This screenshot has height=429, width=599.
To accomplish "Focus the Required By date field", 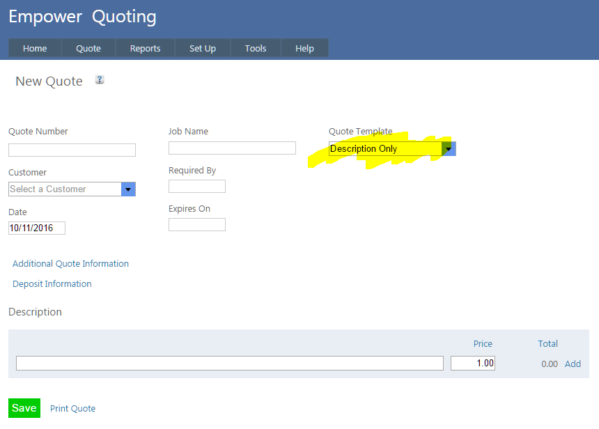I will click(197, 186).
